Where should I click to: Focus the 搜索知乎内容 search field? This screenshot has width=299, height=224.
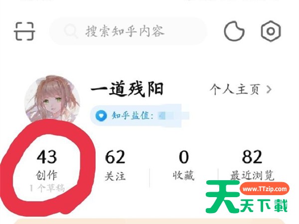[x=128, y=31]
